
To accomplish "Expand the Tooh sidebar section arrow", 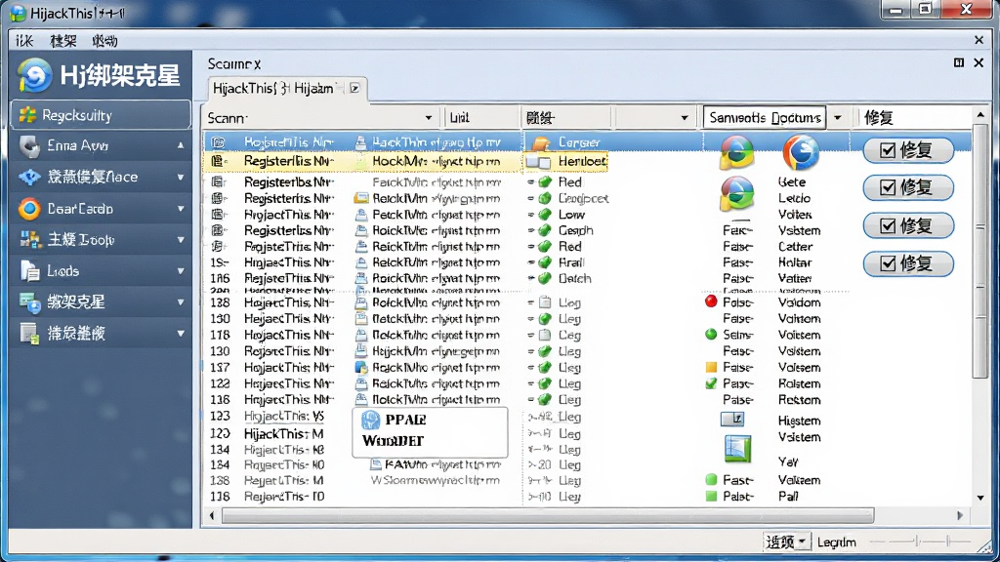I will (181, 240).
